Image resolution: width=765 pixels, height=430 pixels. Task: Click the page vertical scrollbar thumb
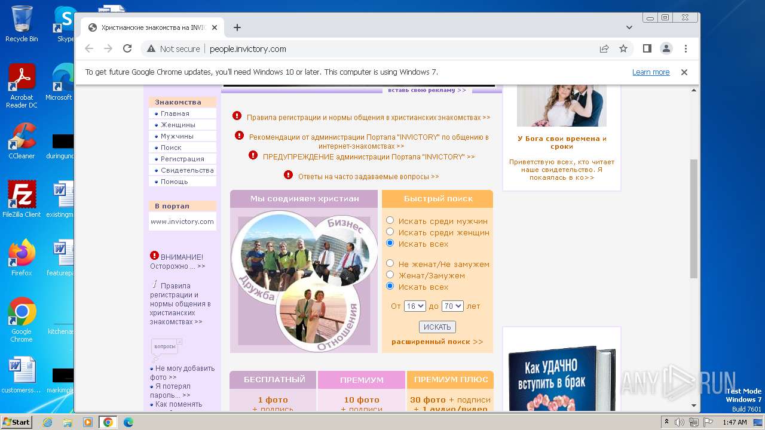coord(694,219)
